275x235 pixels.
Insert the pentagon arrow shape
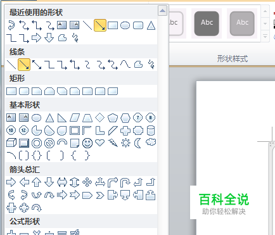[x=87, y=195]
